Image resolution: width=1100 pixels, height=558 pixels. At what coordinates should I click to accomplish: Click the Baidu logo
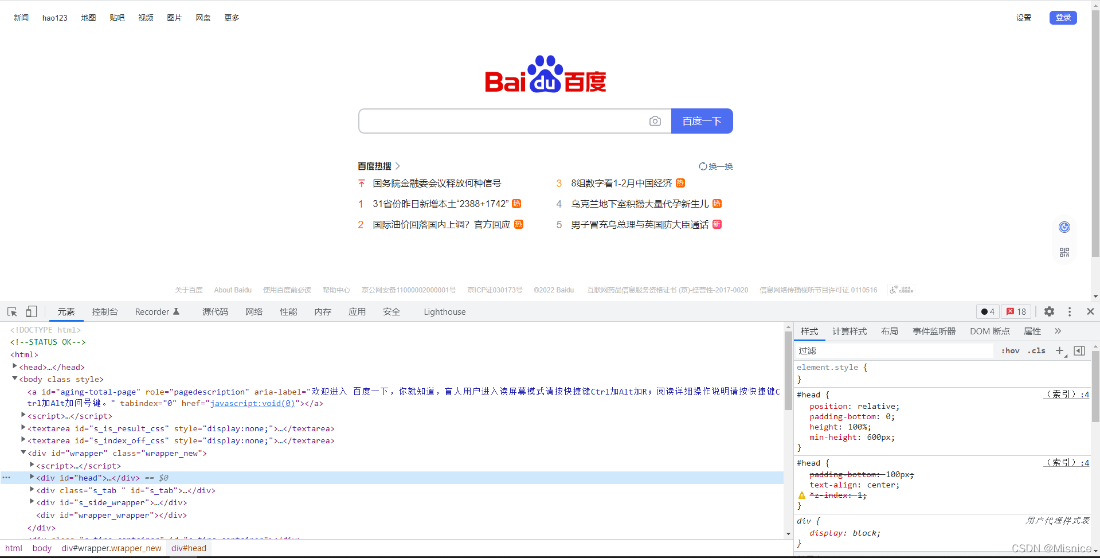pyautogui.click(x=545, y=74)
